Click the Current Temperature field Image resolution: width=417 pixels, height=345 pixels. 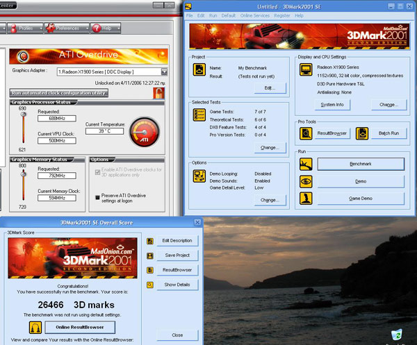[104, 131]
